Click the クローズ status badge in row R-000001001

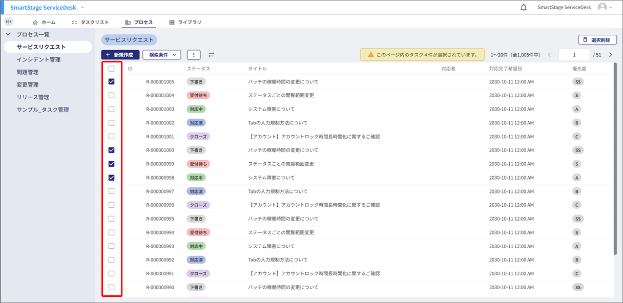click(198, 137)
